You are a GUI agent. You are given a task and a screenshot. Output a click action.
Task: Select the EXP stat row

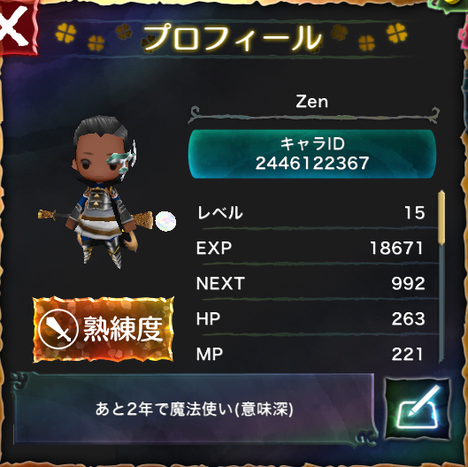(x=311, y=248)
